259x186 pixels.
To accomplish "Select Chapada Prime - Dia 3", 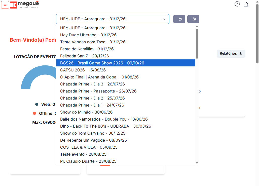I will point(126,84).
